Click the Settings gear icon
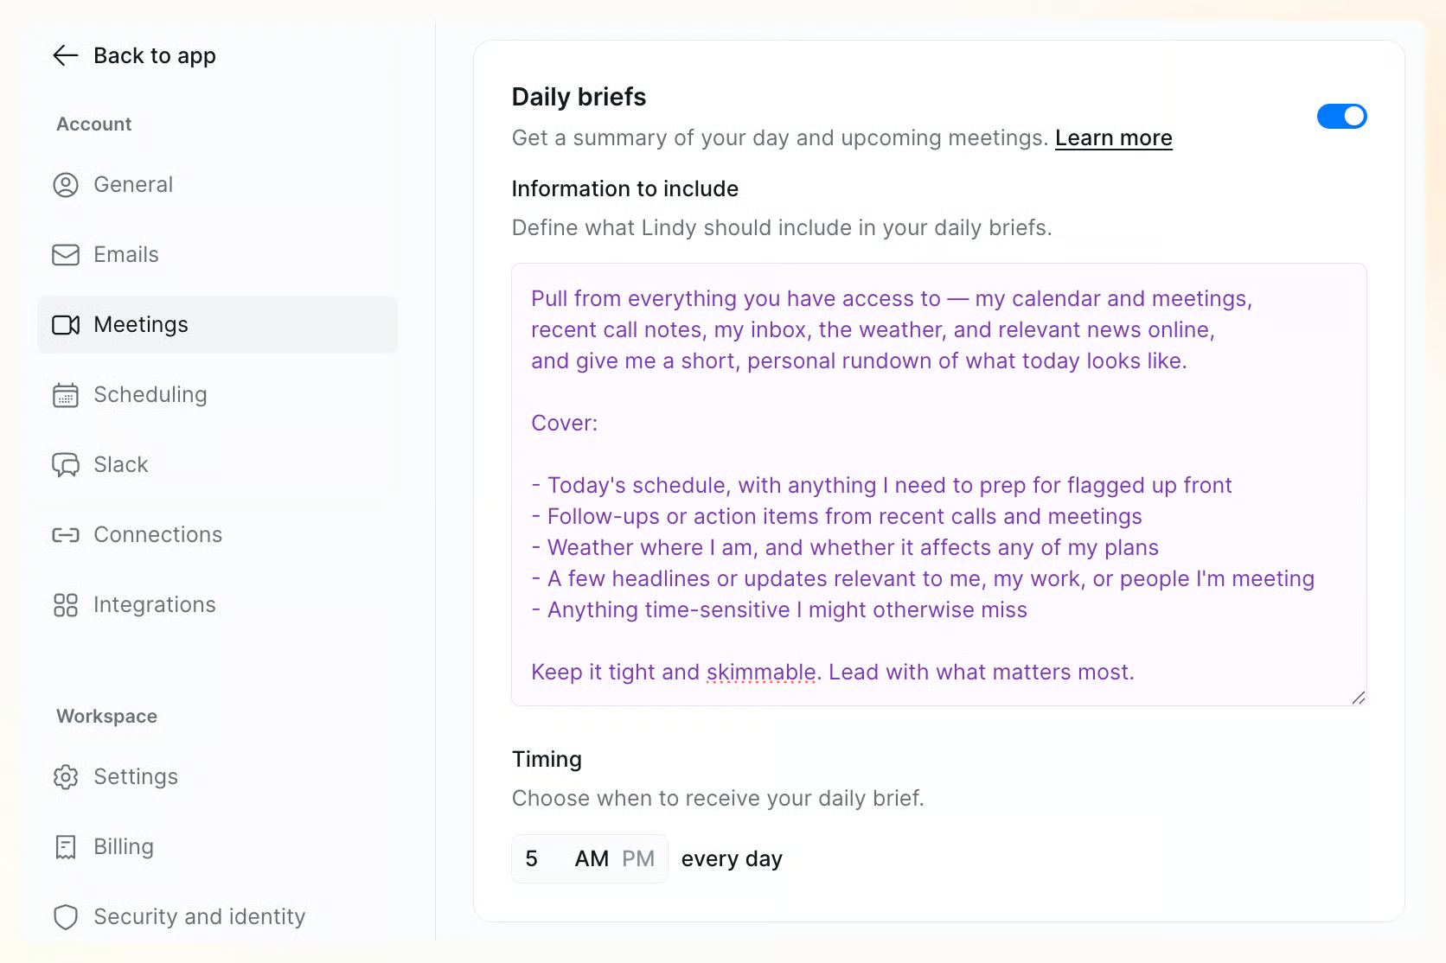 (x=66, y=777)
